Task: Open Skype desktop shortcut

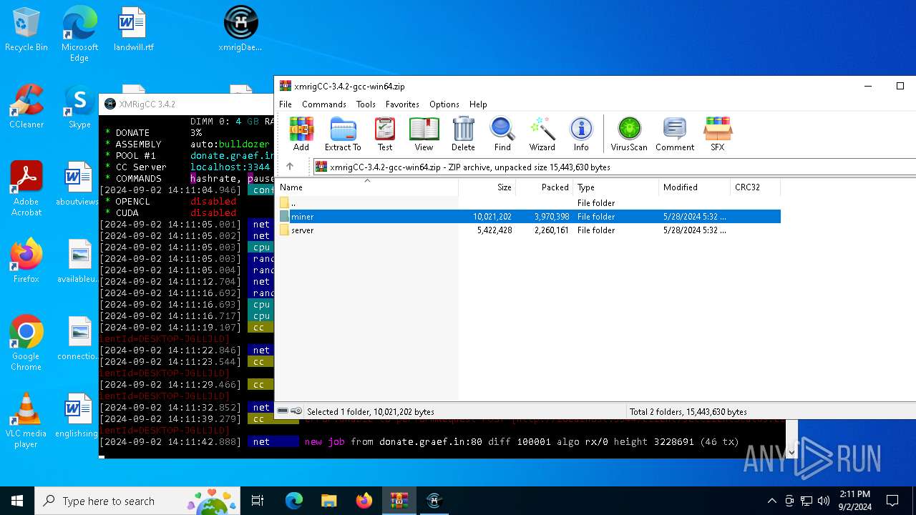Action: 79,107
